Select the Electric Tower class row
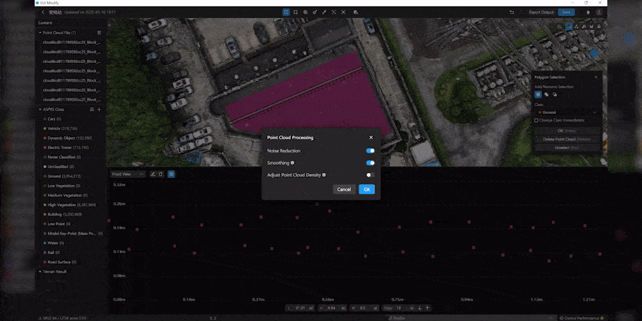 pos(72,148)
